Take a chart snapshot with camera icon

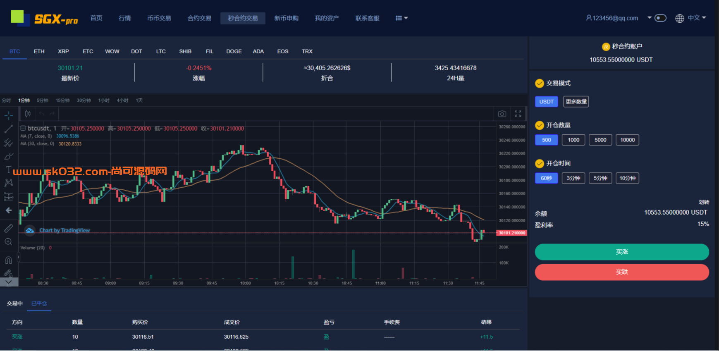coord(502,114)
